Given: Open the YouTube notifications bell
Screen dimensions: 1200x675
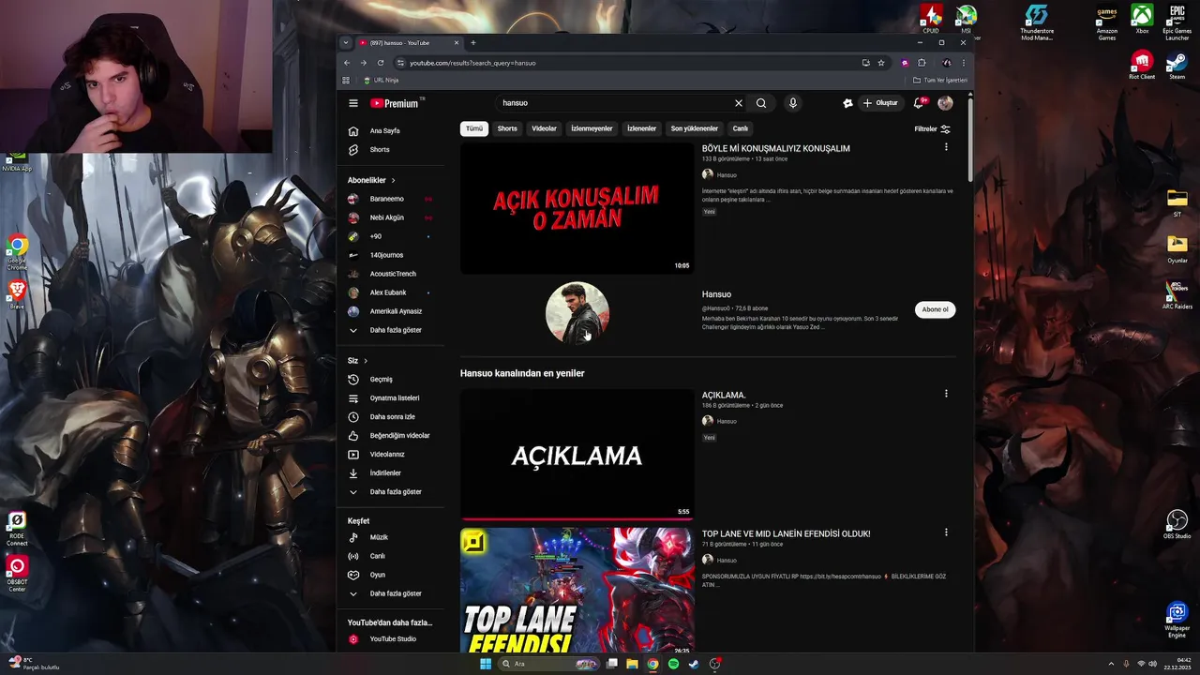Looking at the screenshot, I should coord(919,103).
